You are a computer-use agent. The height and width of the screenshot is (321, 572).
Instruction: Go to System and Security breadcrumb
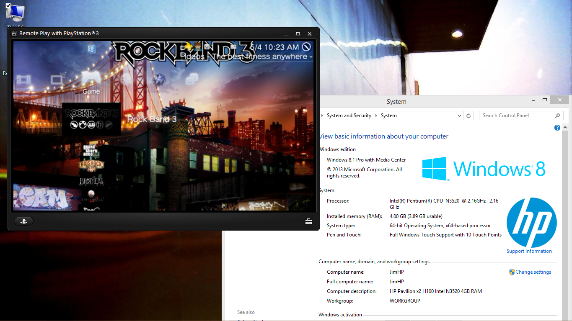(349, 116)
